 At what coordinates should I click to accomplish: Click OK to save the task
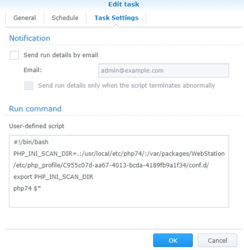click(x=173, y=240)
